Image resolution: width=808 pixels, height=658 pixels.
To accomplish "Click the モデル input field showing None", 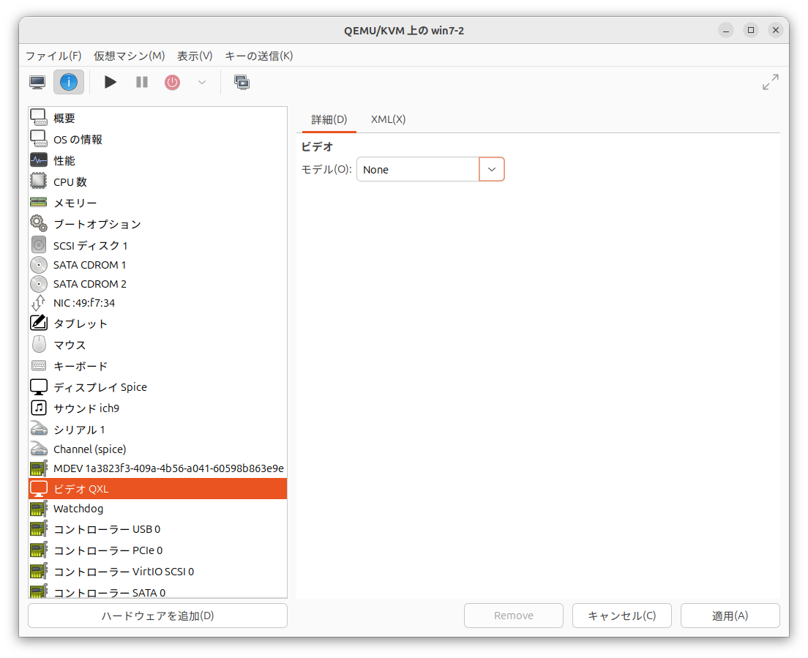I will click(x=418, y=170).
